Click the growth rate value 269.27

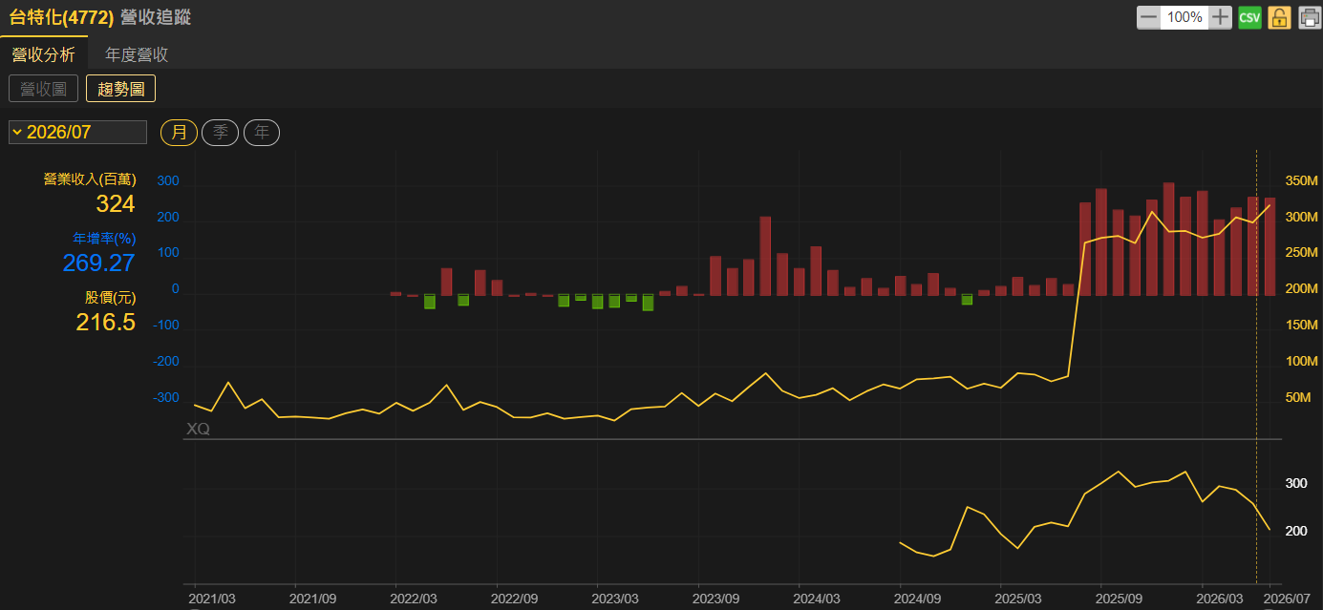[99, 263]
